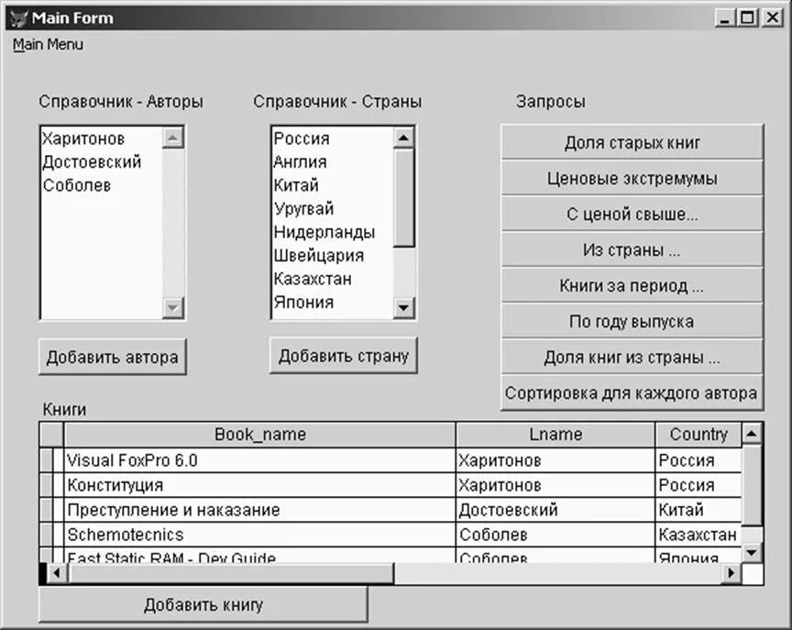Click authors list scroll down arrow
Viewport: 792px width, 630px height.
click(x=172, y=308)
